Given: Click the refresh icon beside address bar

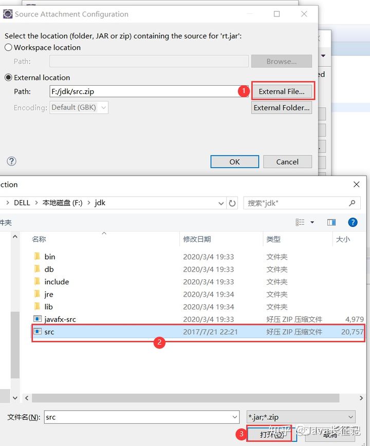Looking at the screenshot, I should click(x=233, y=203).
